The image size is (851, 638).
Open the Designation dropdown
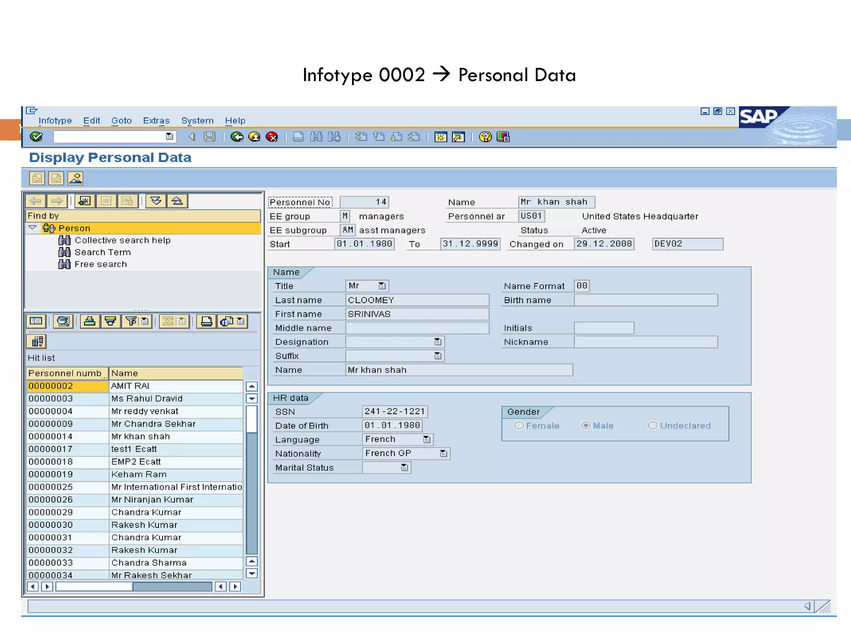click(x=438, y=341)
